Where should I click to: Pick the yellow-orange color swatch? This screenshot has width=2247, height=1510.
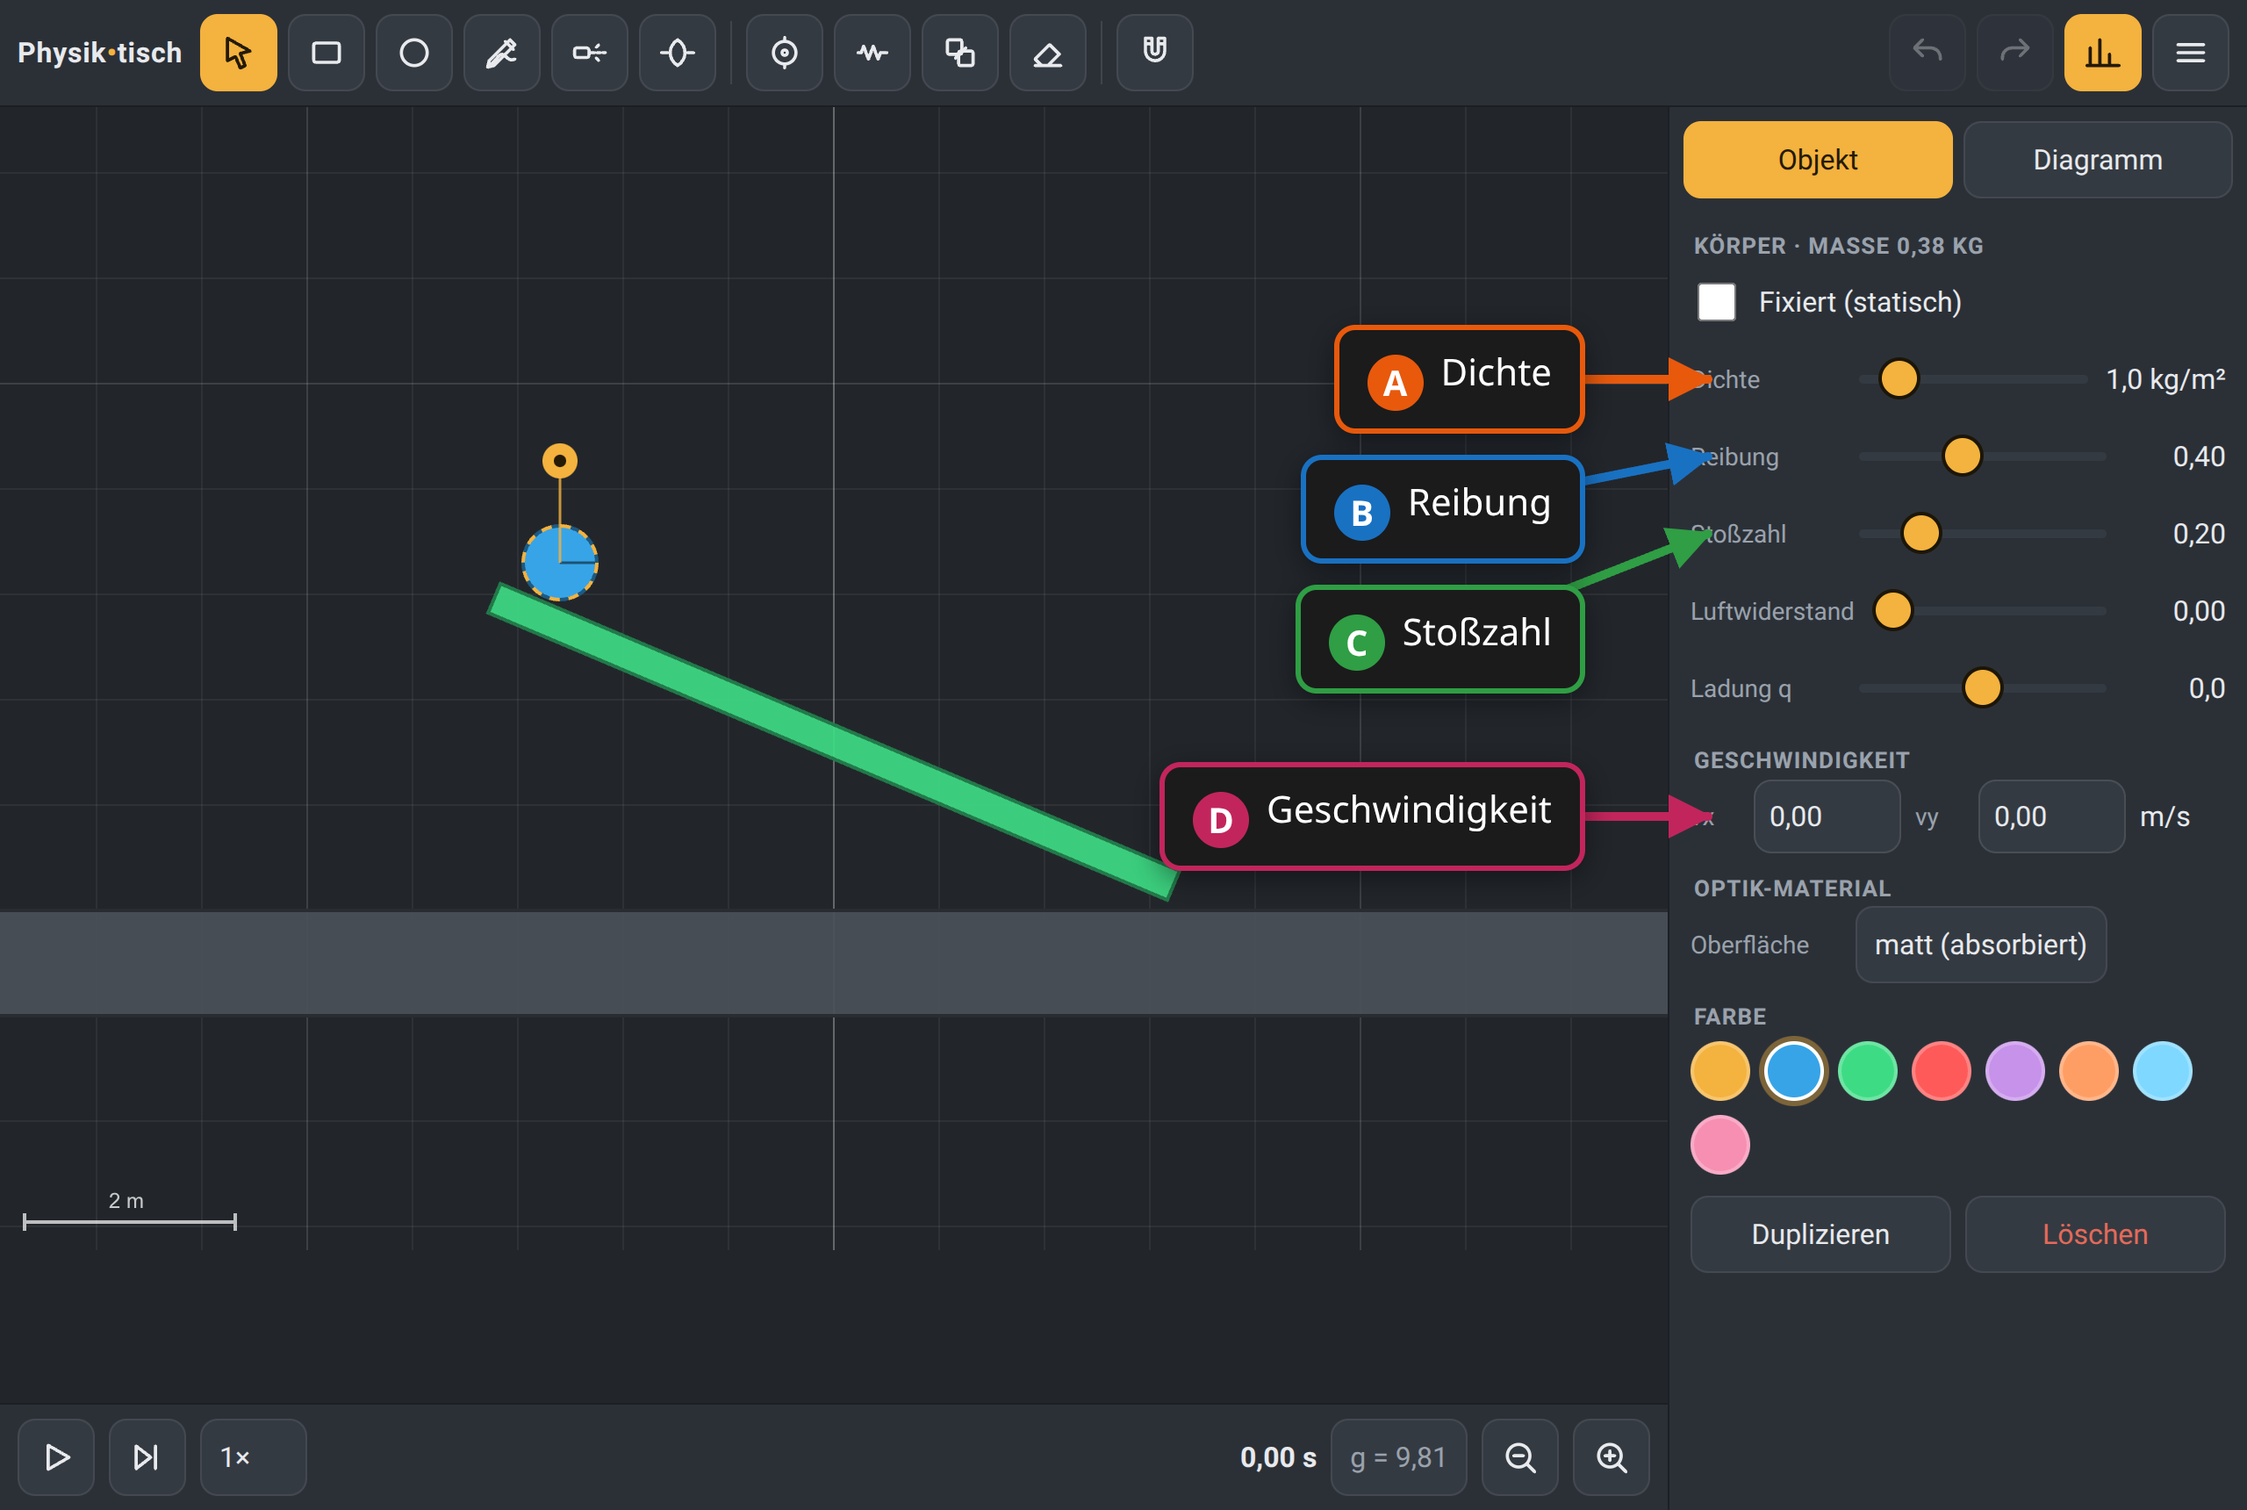click(1719, 1071)
